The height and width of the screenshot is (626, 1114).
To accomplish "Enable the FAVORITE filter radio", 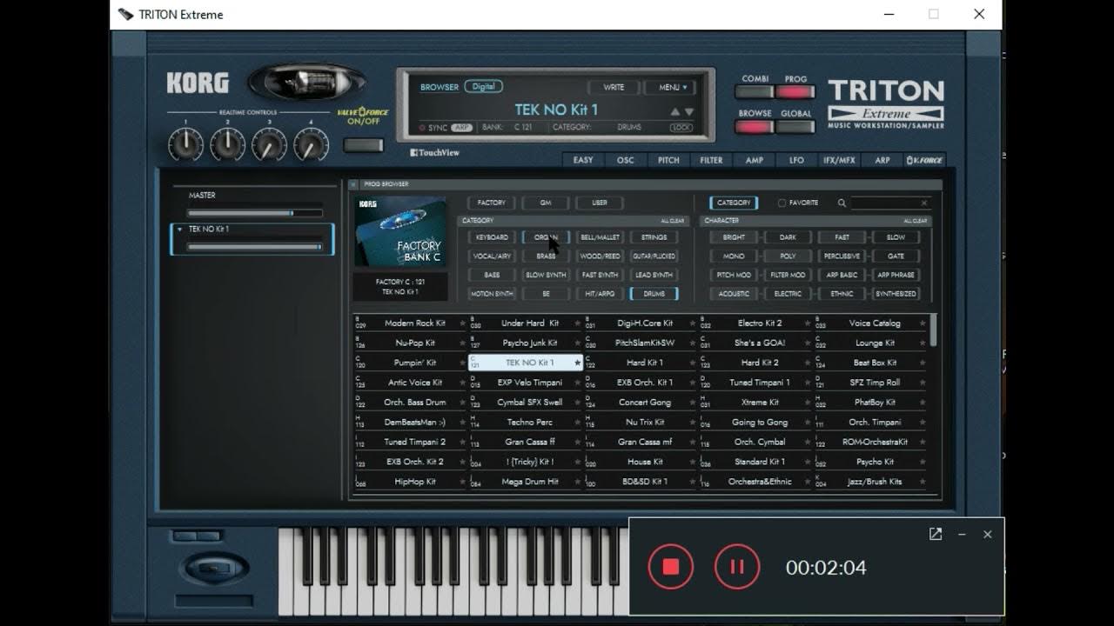I will point(782,203).
